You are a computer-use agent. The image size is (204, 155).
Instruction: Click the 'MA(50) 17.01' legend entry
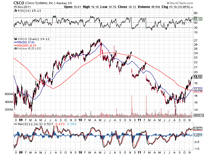[x=26, y=42]
